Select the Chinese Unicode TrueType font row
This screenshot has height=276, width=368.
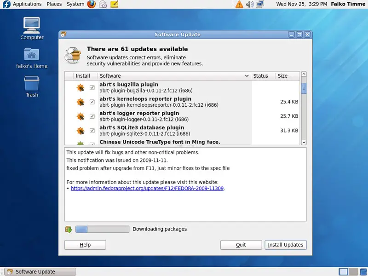182,142
